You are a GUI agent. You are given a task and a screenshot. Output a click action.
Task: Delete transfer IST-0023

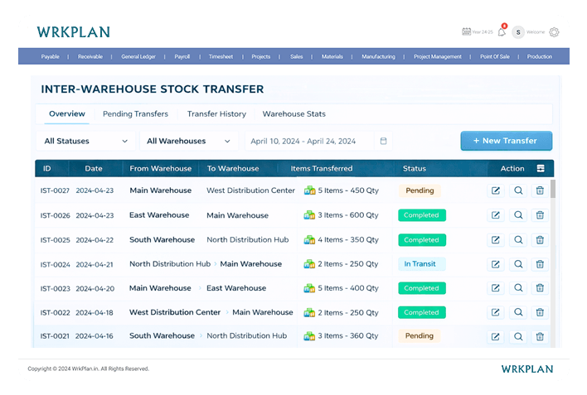(540, 288)
